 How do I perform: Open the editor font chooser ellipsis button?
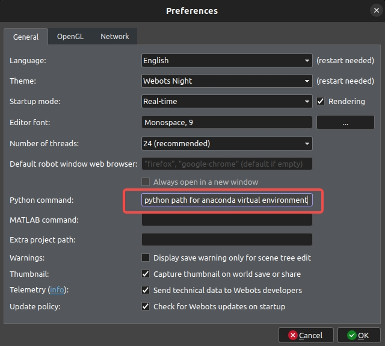[x=345, y=123]
